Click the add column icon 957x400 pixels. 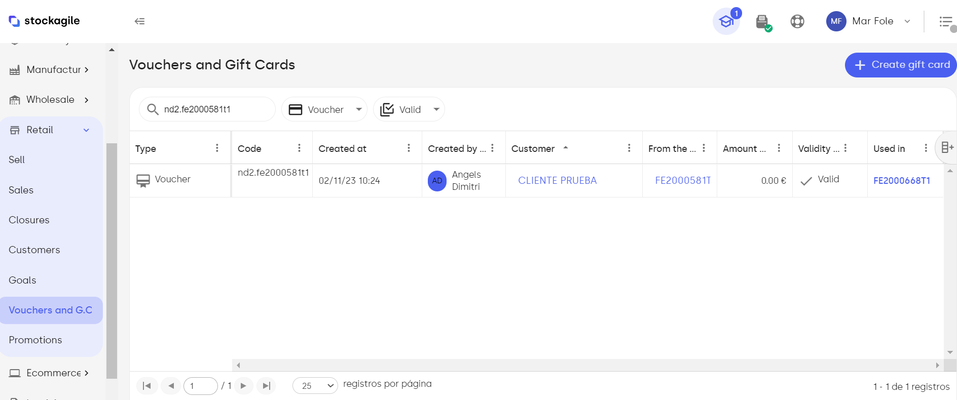(947, 147)
